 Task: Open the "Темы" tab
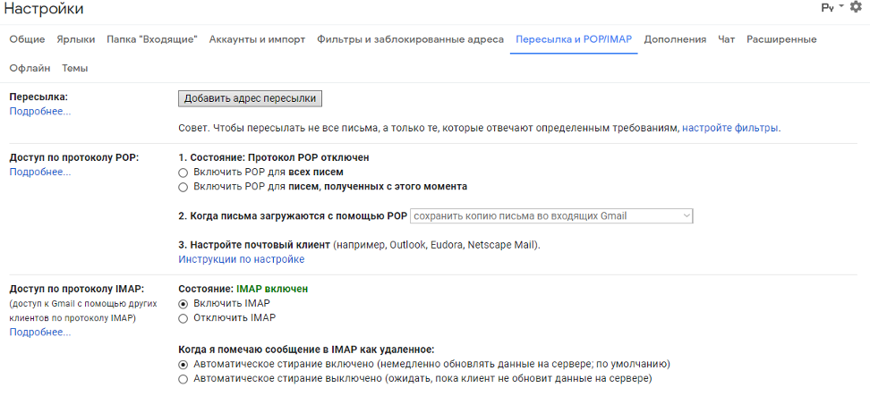point(74,68)
